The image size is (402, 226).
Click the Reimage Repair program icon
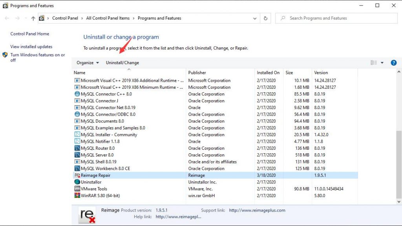point(77,175)
